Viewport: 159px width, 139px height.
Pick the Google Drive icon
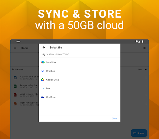[43, 80]
